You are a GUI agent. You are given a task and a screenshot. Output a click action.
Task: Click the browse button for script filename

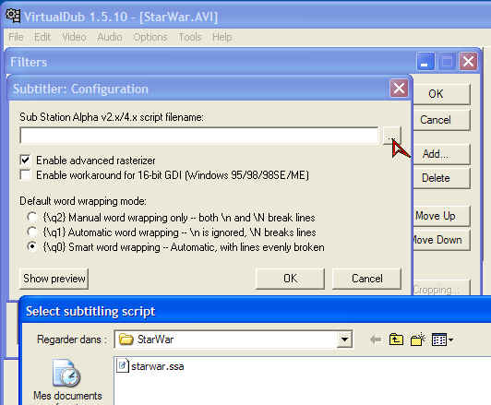(x=391, y=136)
